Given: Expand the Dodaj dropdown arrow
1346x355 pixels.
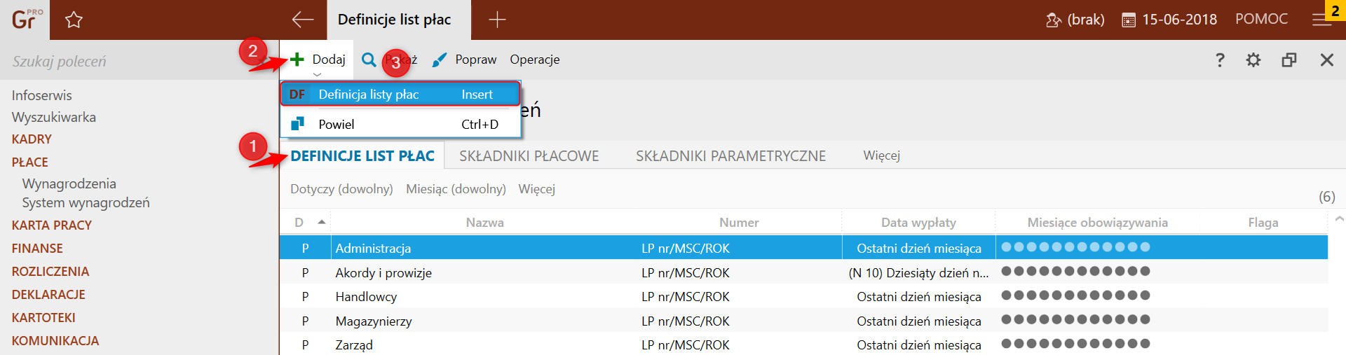Looking at the screenshot, I should (318, 74).
